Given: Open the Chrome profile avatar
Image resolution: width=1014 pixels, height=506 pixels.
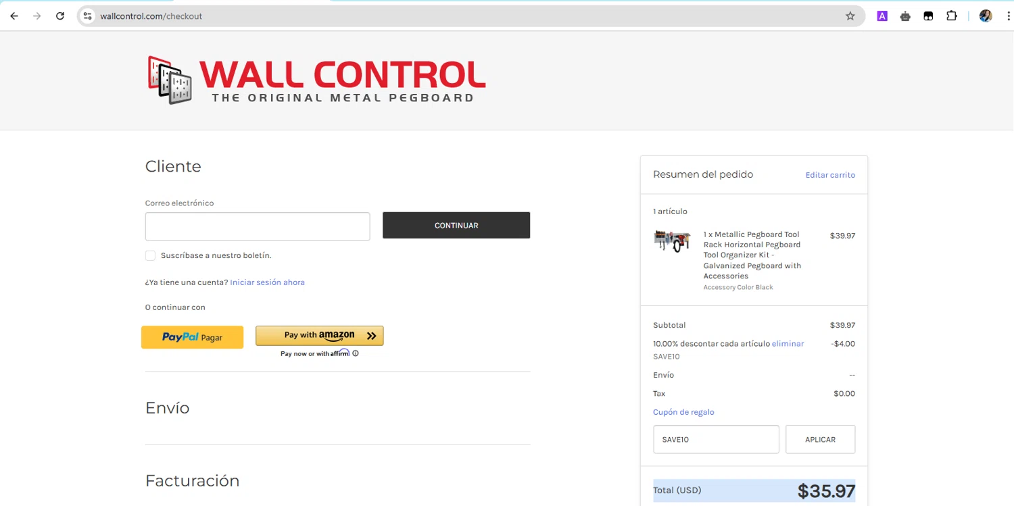Looking at the screenshot, I should [x=986, y=16].
